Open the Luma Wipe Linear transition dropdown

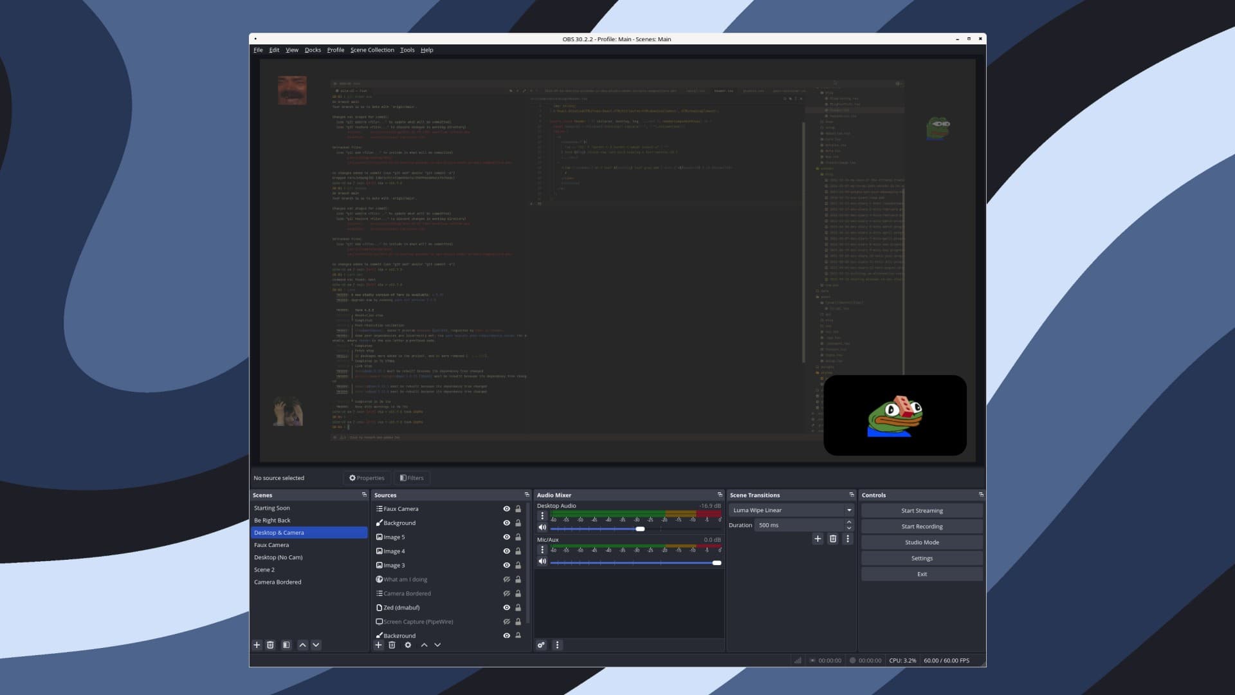click(x=848, y=510)
